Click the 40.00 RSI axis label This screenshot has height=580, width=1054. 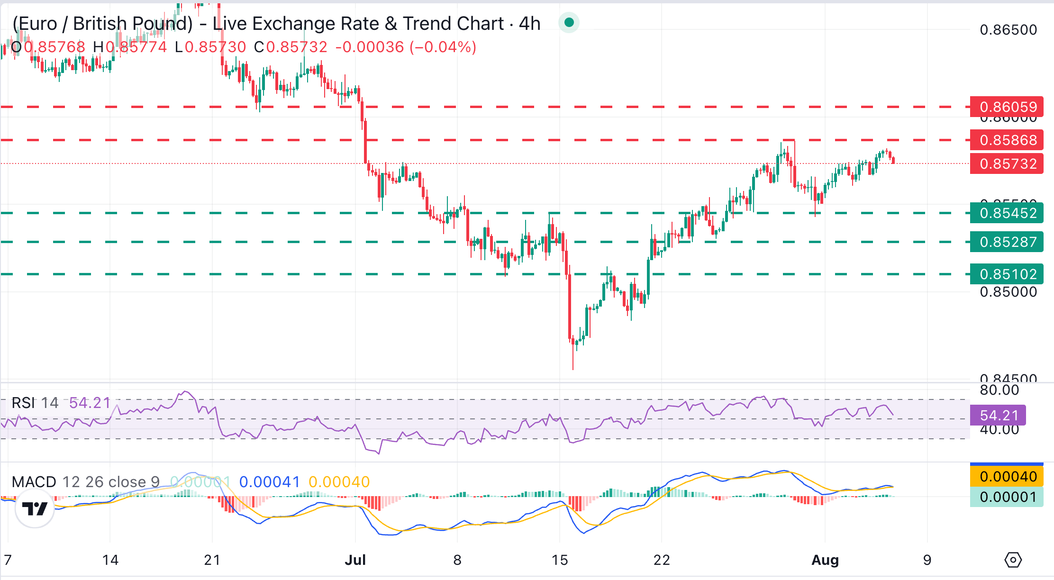[x=999, y=430]
